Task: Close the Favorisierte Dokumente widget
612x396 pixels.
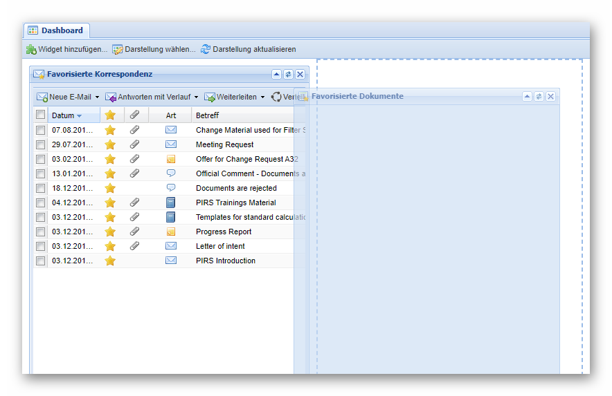Action: pos(550,96)
